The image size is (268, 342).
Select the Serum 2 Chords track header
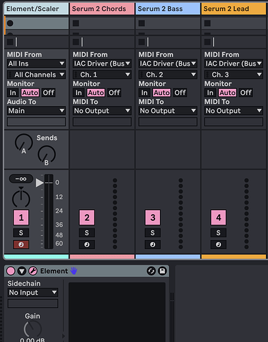point(102,9)
